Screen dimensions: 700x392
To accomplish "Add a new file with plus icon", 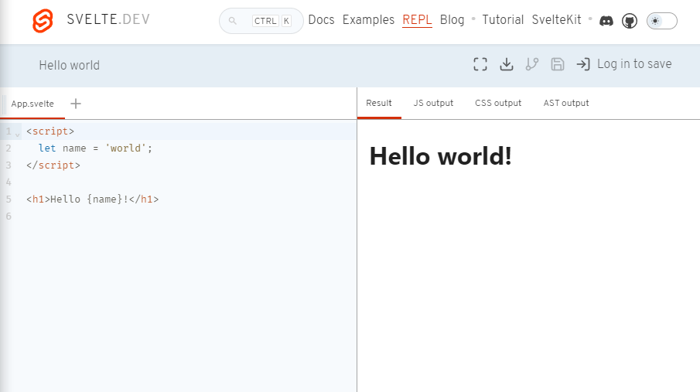I will (x=76, y=104).
